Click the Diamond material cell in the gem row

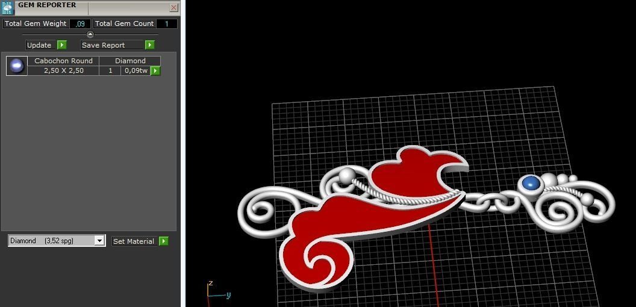pos(130,61)
